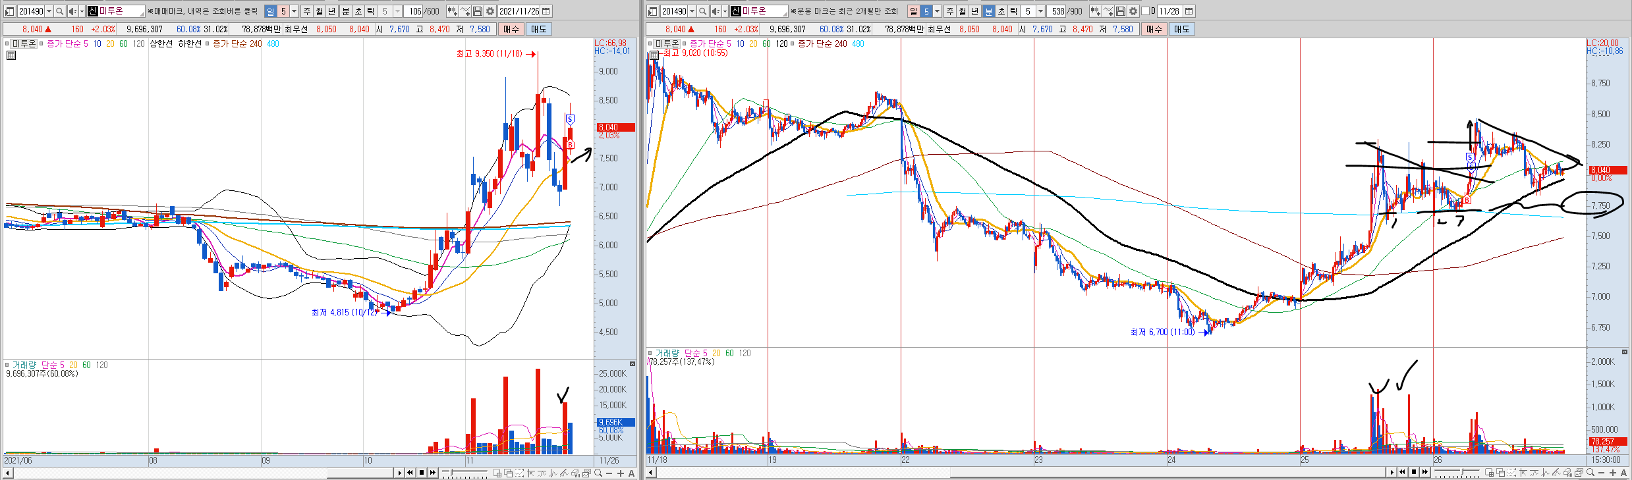Toggle the 종가 단순 240 480 legend box in left chart
Image resolution: width=1632 pixels, height=480 pixels.
click(x=207, y=43)
